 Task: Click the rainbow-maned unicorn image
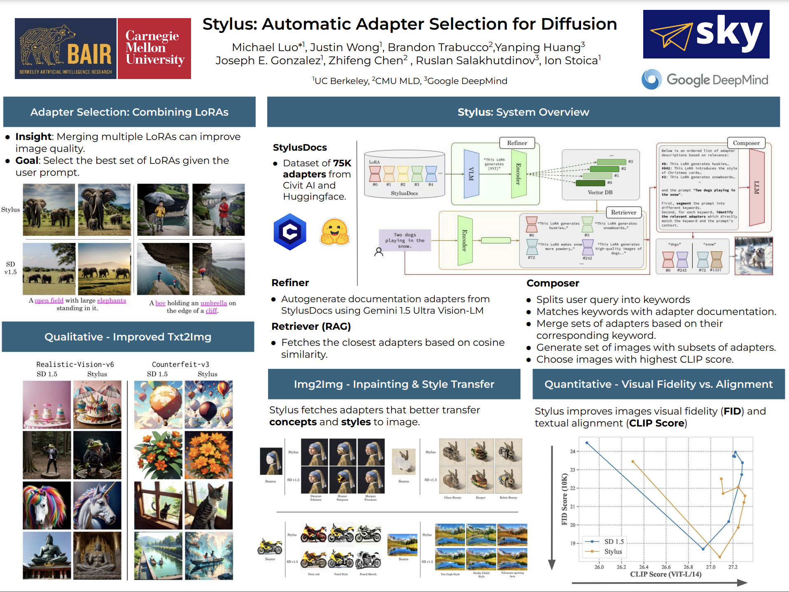(47, 506)
